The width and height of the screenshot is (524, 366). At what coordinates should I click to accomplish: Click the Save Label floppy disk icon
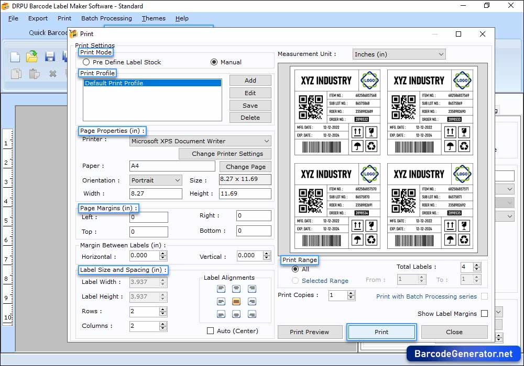49,56
